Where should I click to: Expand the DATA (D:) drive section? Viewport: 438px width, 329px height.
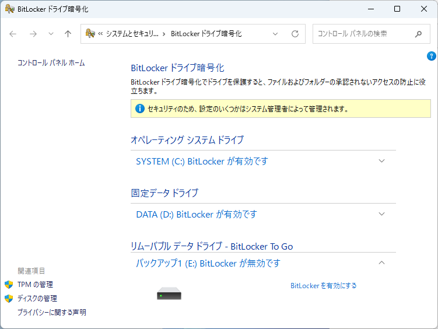coord(382,214)
